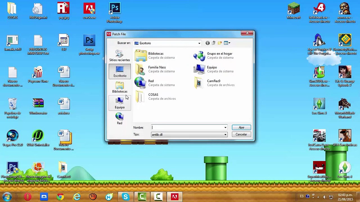This screenshot has width=360, height=202.
Task: Select the Life Is Strange Episode 2 shortcut
Action: click(x=345, y=77)
